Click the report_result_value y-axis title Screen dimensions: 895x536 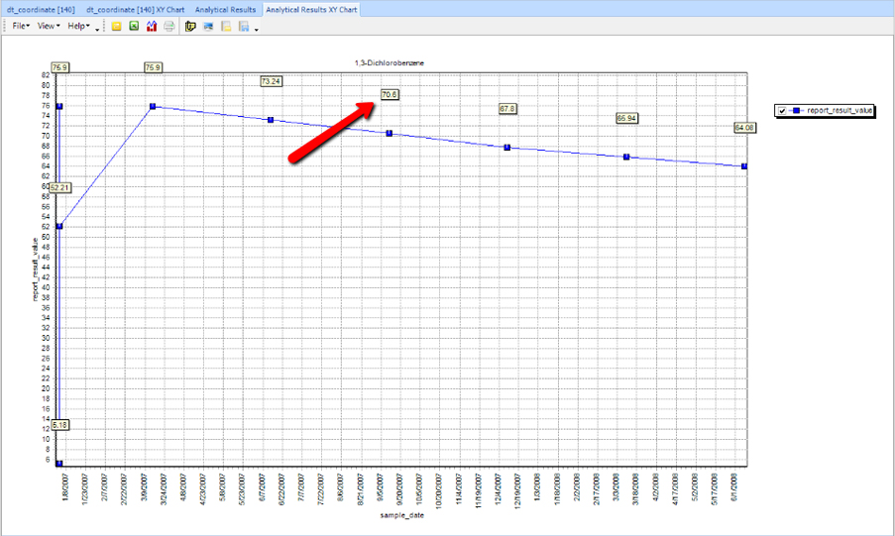tap(35, 269)
